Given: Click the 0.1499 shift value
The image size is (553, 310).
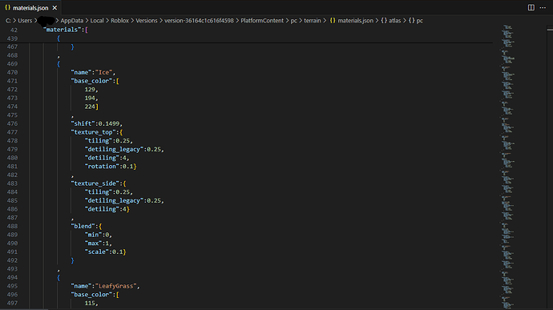Looking at the screenshot, I should tap(109, 123).
